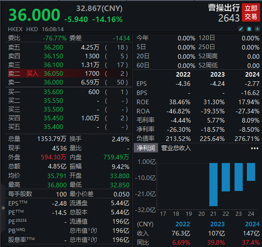Image resolution: width=262 pixels, height=247 pixels.
Task: Click 2024 收入 value 147亿
Action: point(251,233)
